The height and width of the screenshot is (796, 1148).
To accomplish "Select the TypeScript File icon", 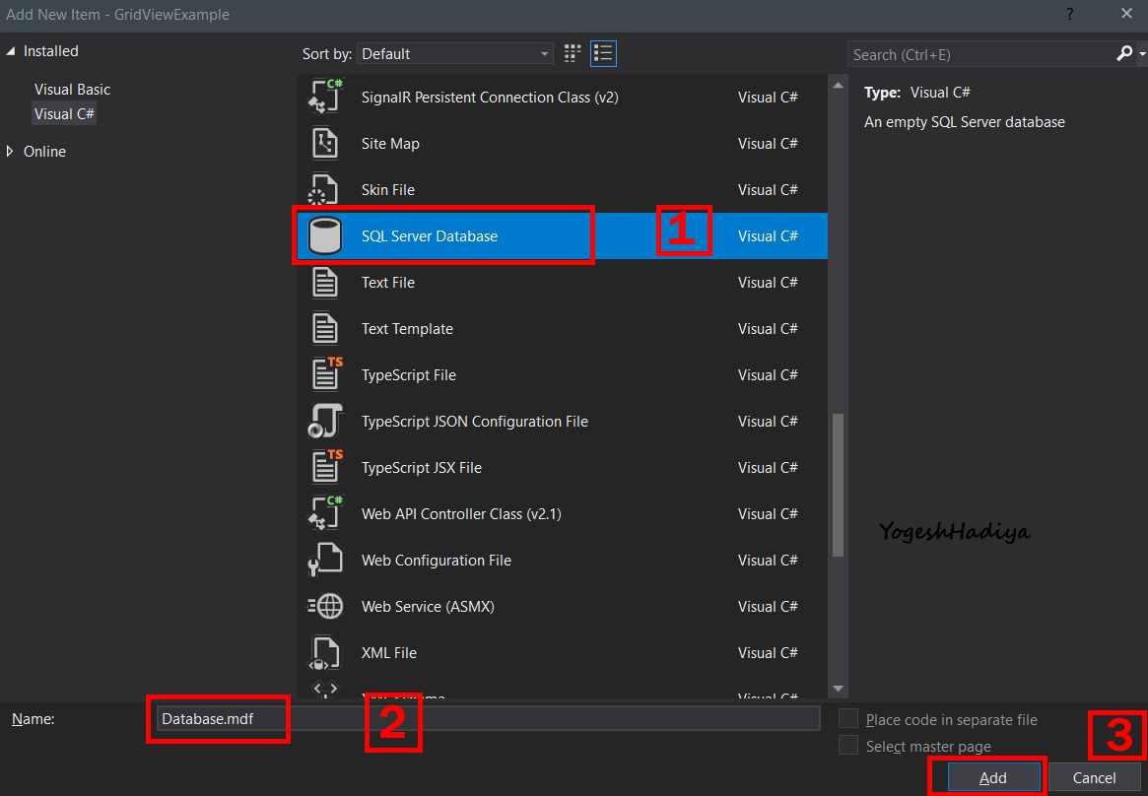I will pyautogui.click(x=325, y=374).
